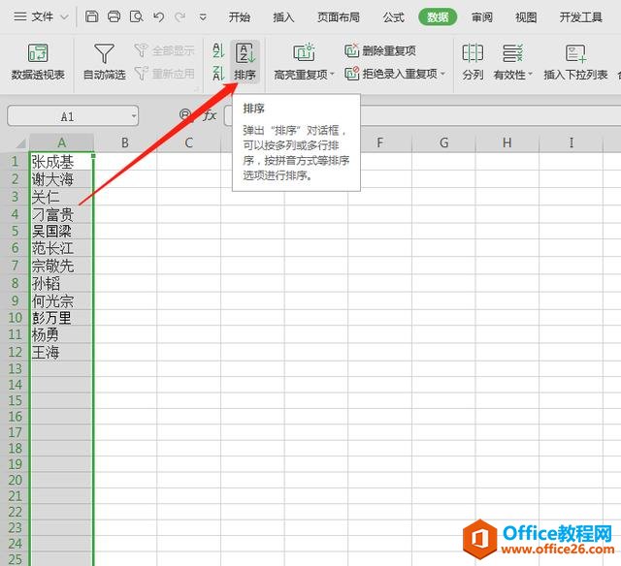Select cell containing 吴国梁
621x566 pixels.
click(x=62, y=231)
